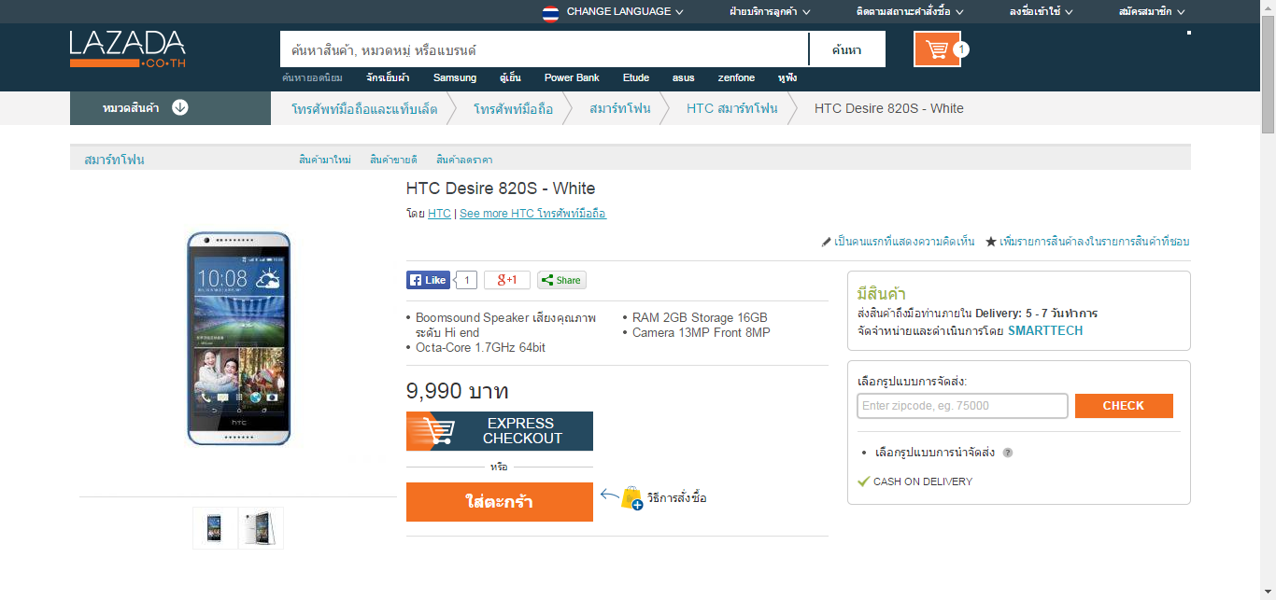Click the help question mark icon
This screenshot has width=1276, height=600.
[1008, 453]
